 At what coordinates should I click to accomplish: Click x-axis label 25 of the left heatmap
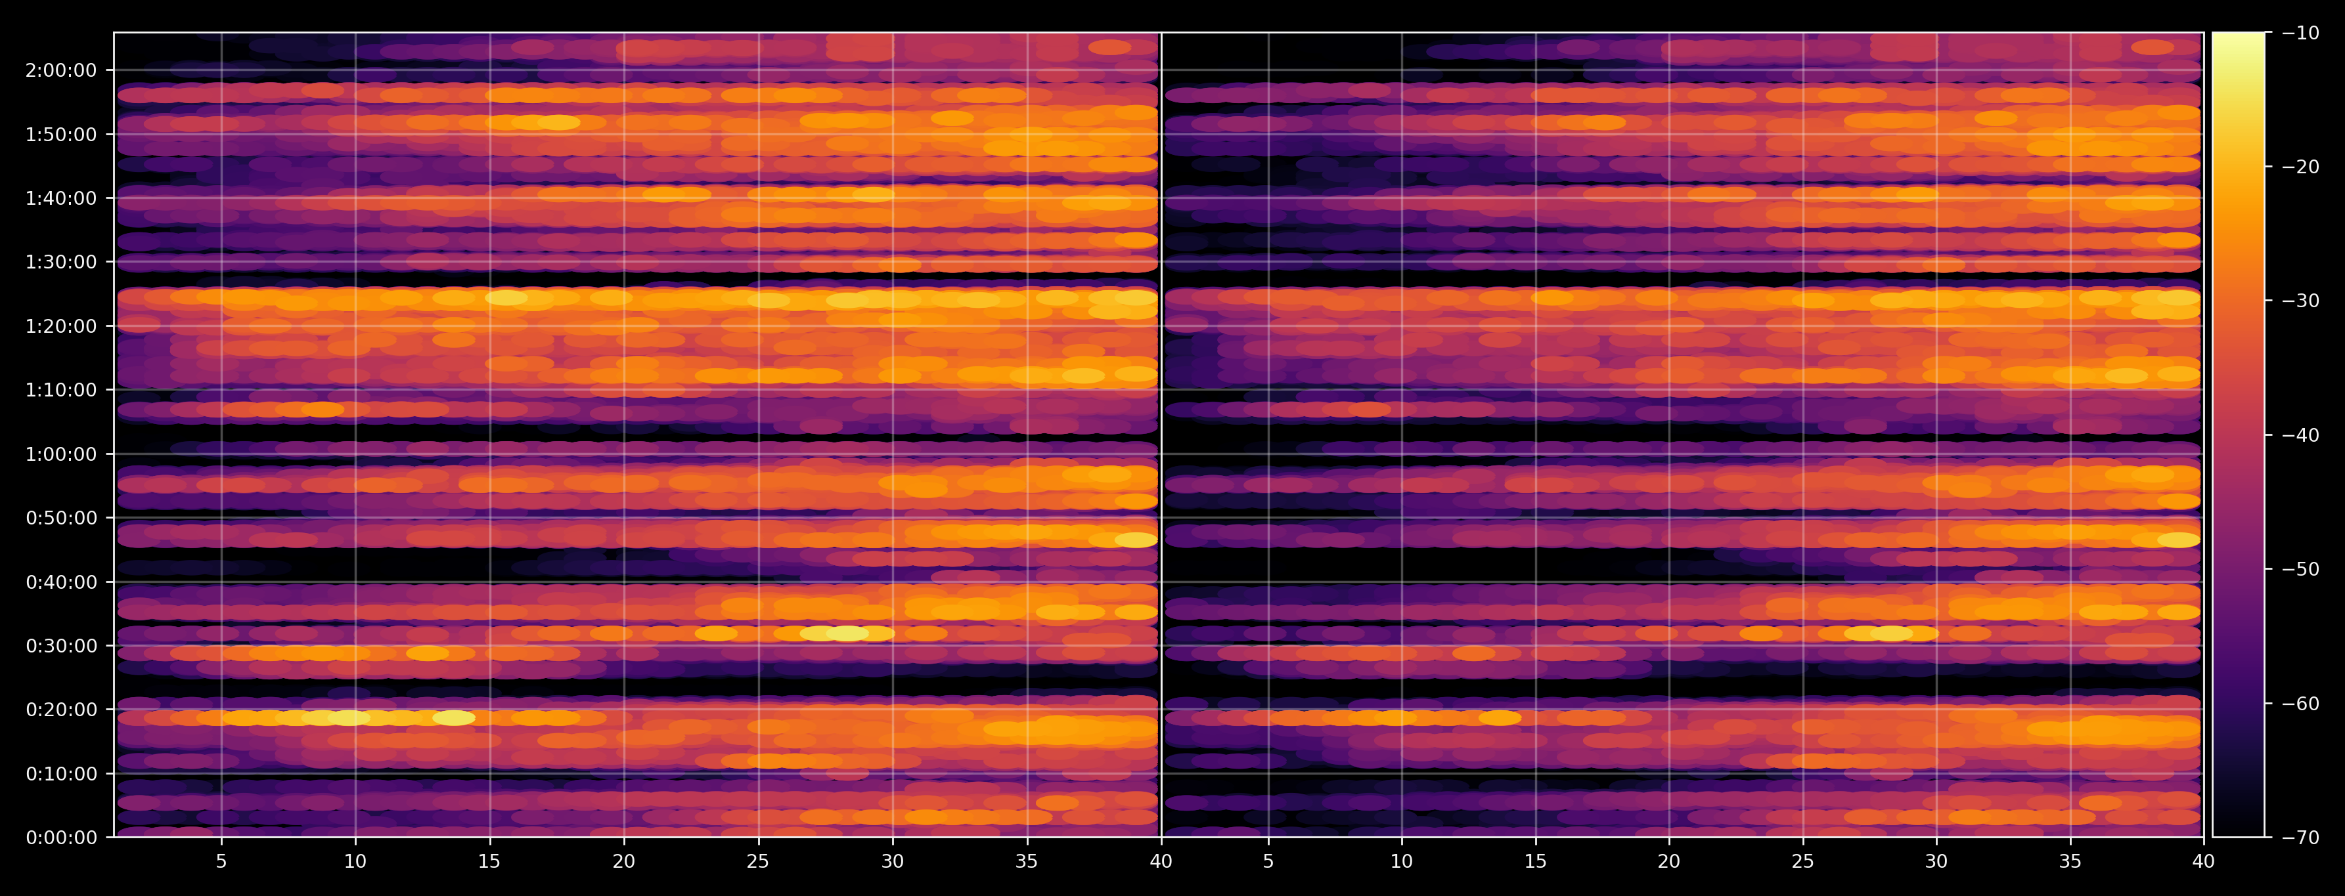point(758,861)
